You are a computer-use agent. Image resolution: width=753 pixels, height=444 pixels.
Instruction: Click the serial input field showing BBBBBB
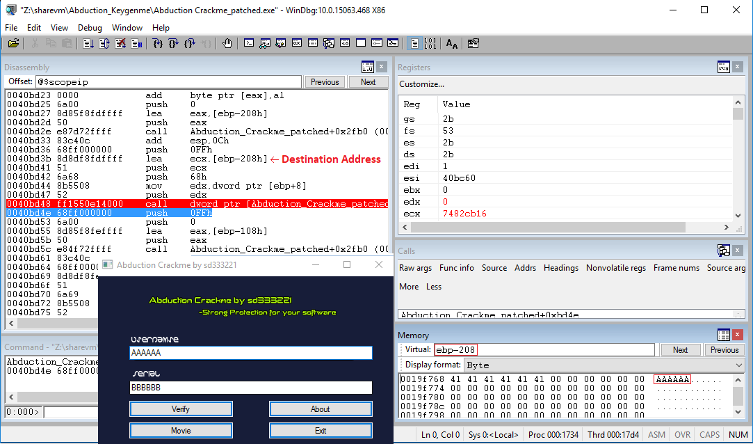tap(249, 388)
